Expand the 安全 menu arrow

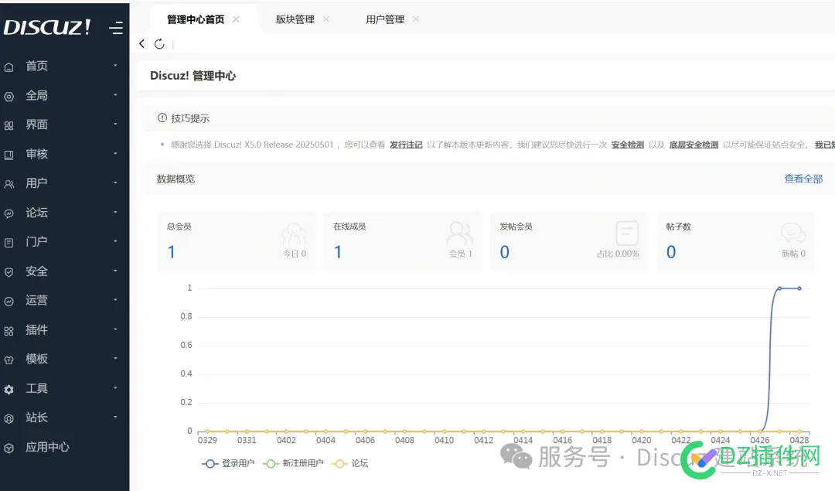(x=115, y=271)
